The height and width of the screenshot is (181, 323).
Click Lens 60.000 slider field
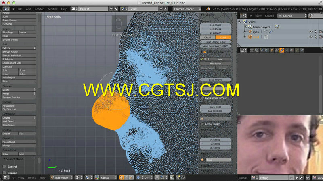point(215,80)
